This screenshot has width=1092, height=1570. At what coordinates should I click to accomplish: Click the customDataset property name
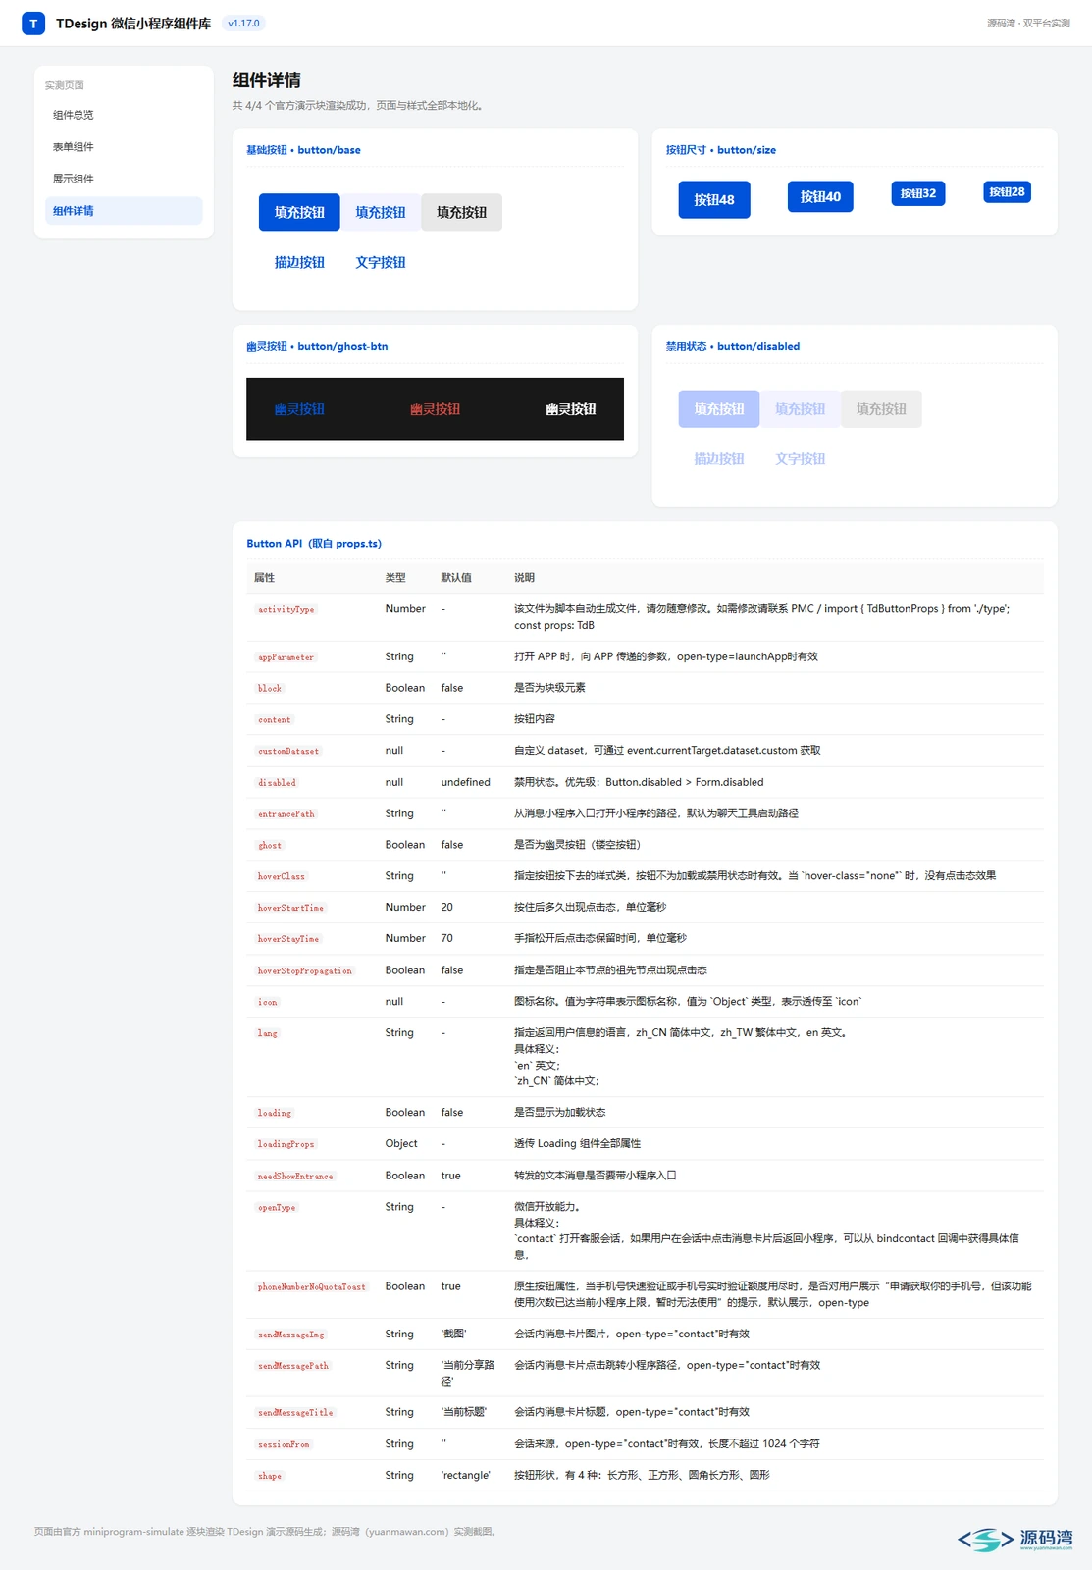coord(288,751)
